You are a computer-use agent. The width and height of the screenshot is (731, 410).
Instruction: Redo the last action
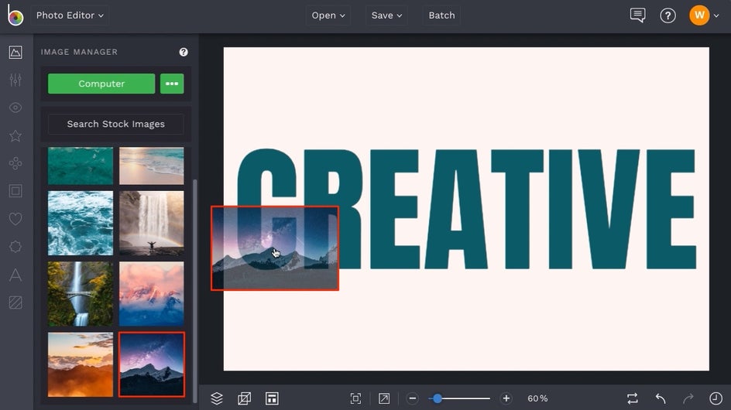[688, 398]
